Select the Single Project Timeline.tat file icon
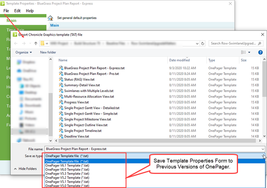Viewport: 267px width, 188px height. click(x=61, y=130)
